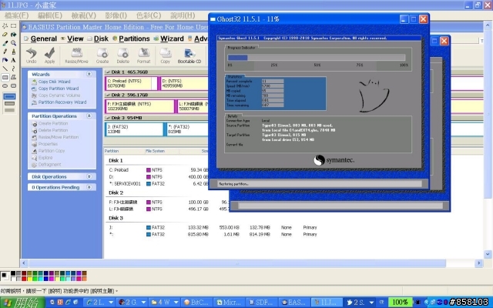Image resolution: width=493 pixels, height=308 pixels.
Task: Pick the yellow color swatch
Action: (29, 279)
